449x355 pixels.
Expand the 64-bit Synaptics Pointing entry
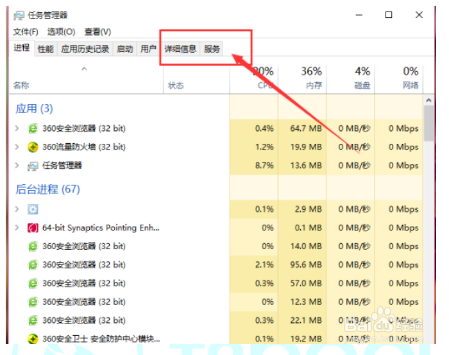pyautogui.click(x=17, y=228)
